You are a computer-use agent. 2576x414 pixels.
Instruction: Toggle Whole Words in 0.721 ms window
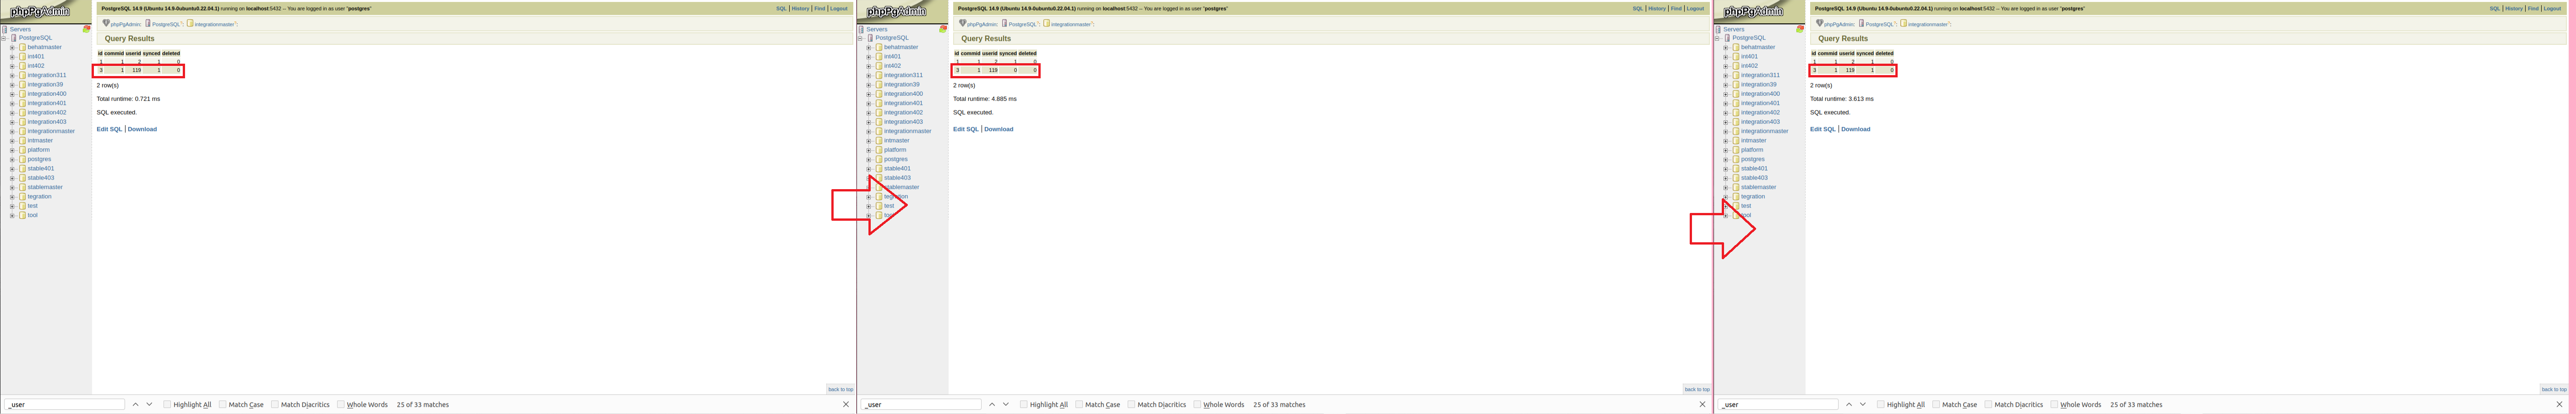click(341, 404)
